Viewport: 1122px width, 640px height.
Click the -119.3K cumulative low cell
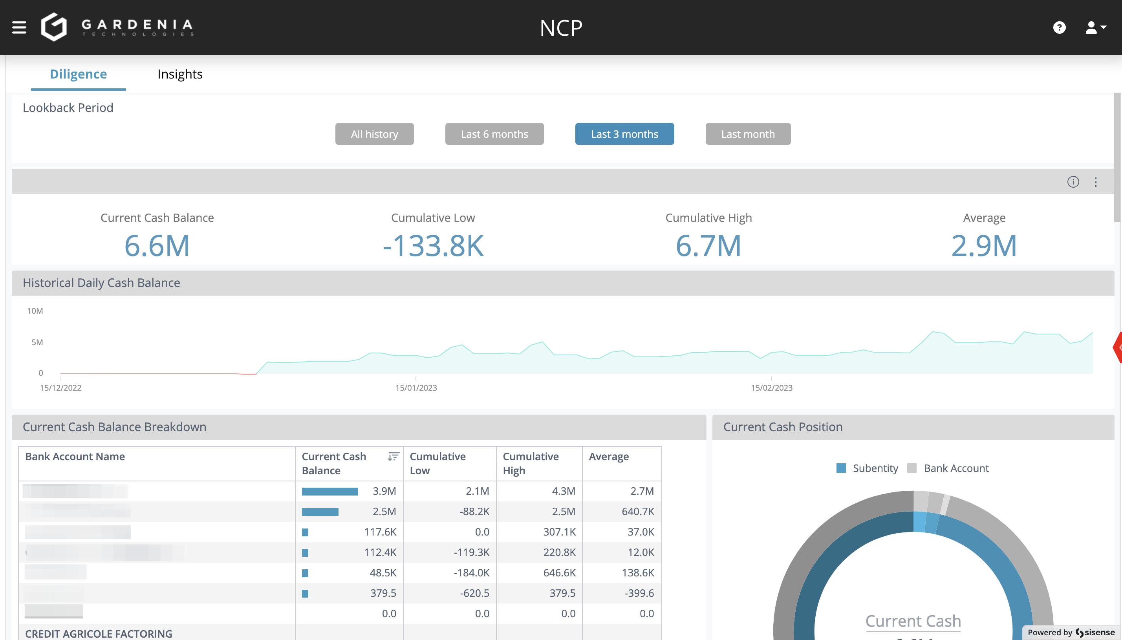point(450,552)
